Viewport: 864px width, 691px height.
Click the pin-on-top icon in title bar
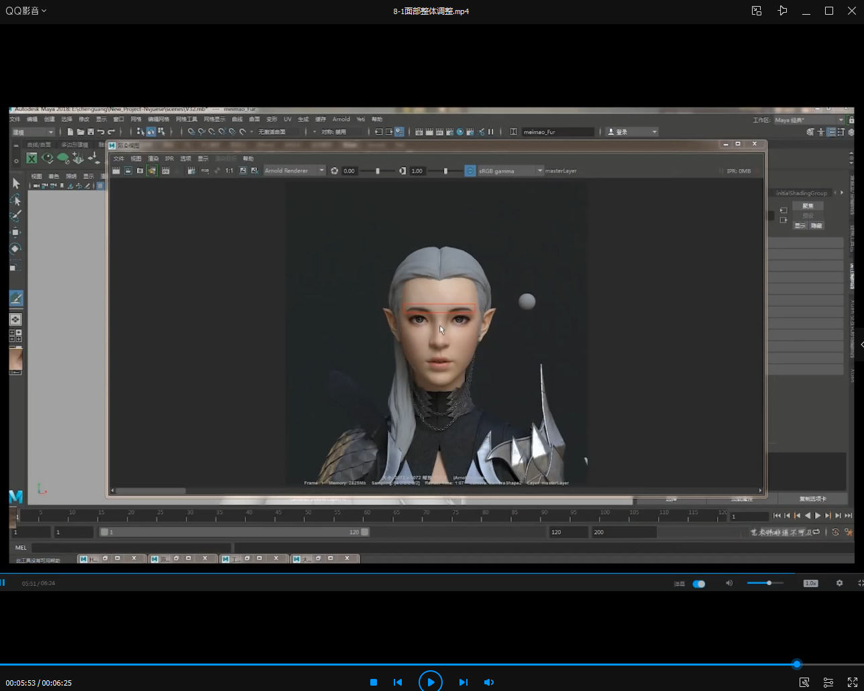tap(782, 11)
